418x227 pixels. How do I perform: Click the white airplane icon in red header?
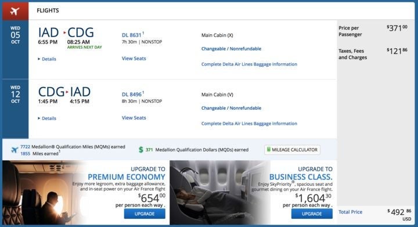click(15, 11)
